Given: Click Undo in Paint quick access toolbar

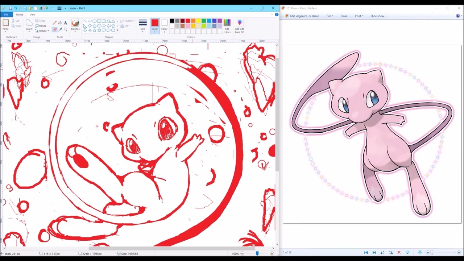Looking at the screenshot, I should (x=15, y=8).
